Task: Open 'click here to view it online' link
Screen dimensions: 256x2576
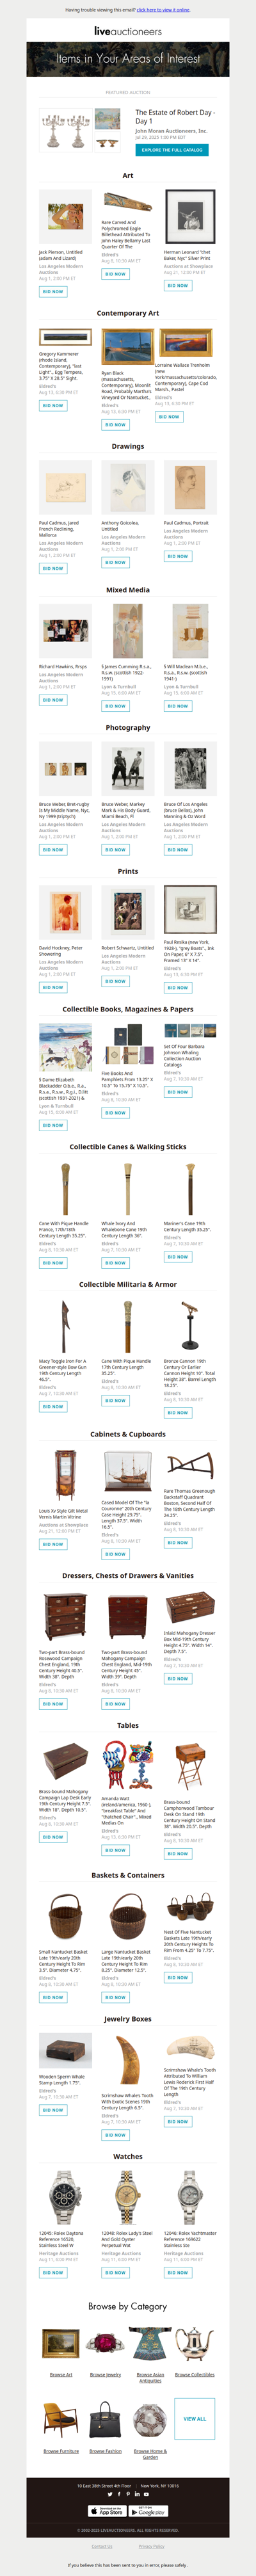Action: [x=163, y=10]
